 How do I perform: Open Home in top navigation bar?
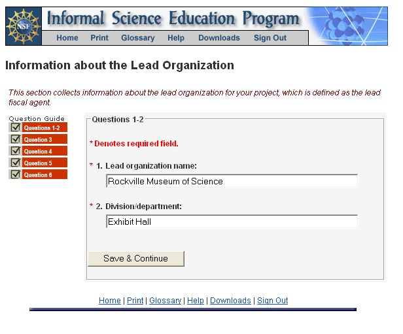coord(67,38)
